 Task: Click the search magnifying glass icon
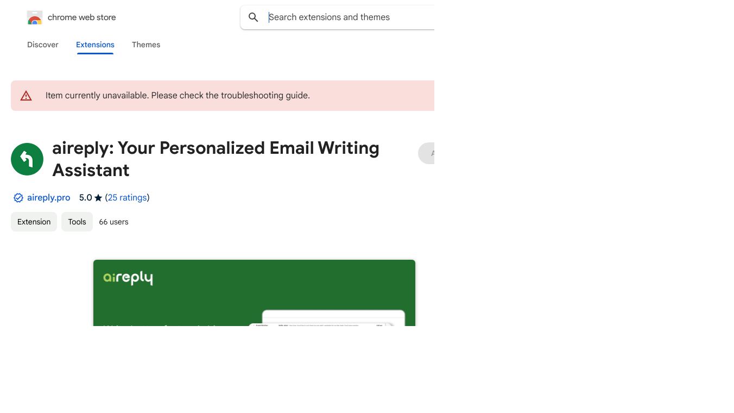[x=253, y=17]
